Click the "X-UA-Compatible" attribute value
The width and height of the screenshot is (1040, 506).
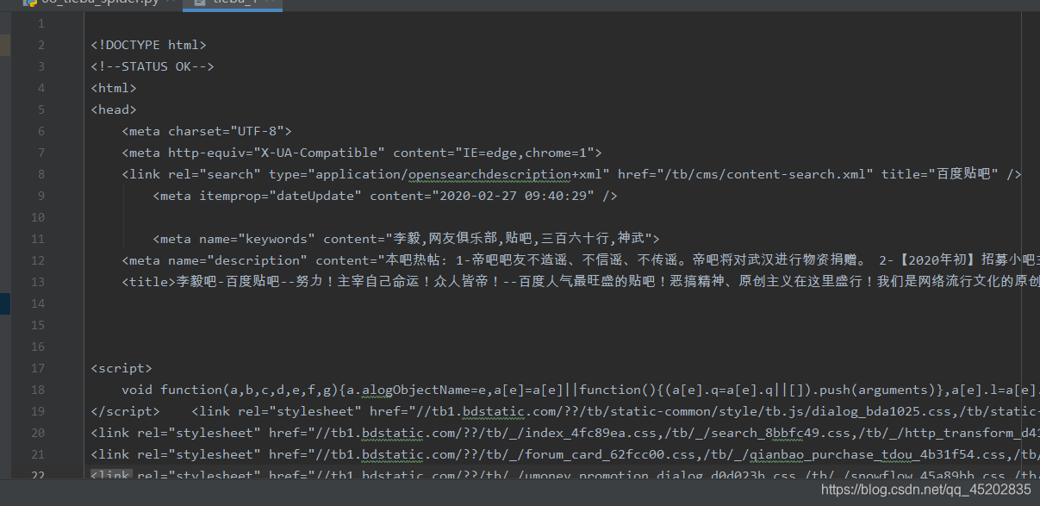(x=319, y=153)
